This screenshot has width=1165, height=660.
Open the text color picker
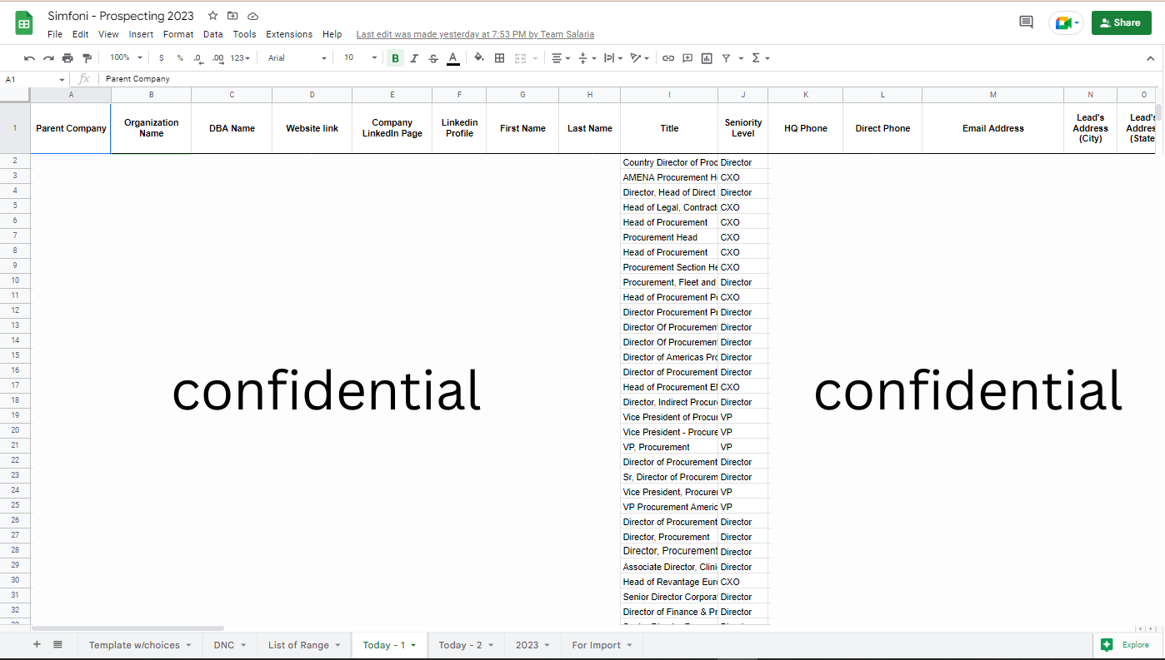click(x=452, y=58)
